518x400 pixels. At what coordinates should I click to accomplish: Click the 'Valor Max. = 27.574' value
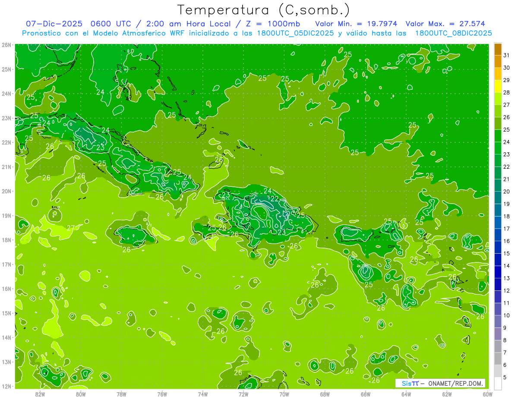coord(446,24)
